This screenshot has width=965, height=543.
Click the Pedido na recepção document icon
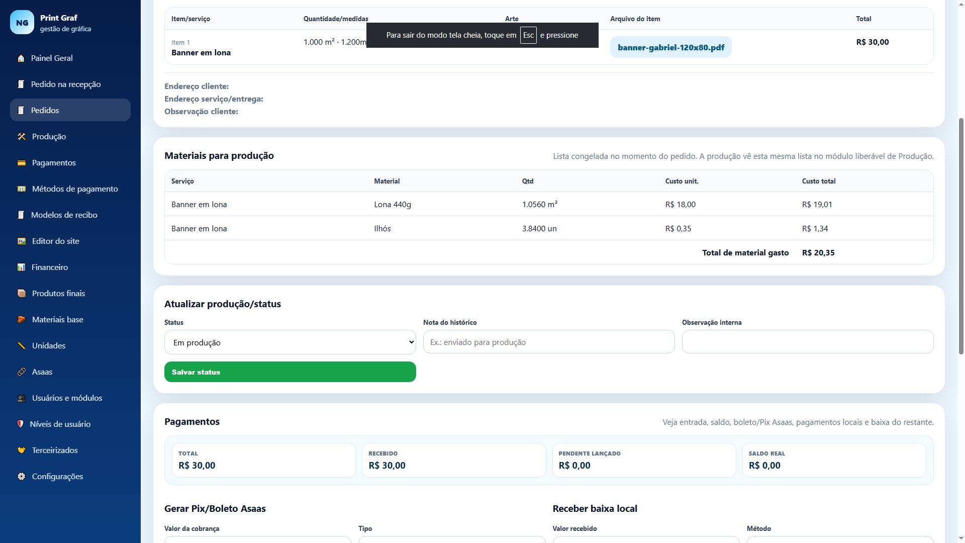pyautogui.click(x=21, y=84)
